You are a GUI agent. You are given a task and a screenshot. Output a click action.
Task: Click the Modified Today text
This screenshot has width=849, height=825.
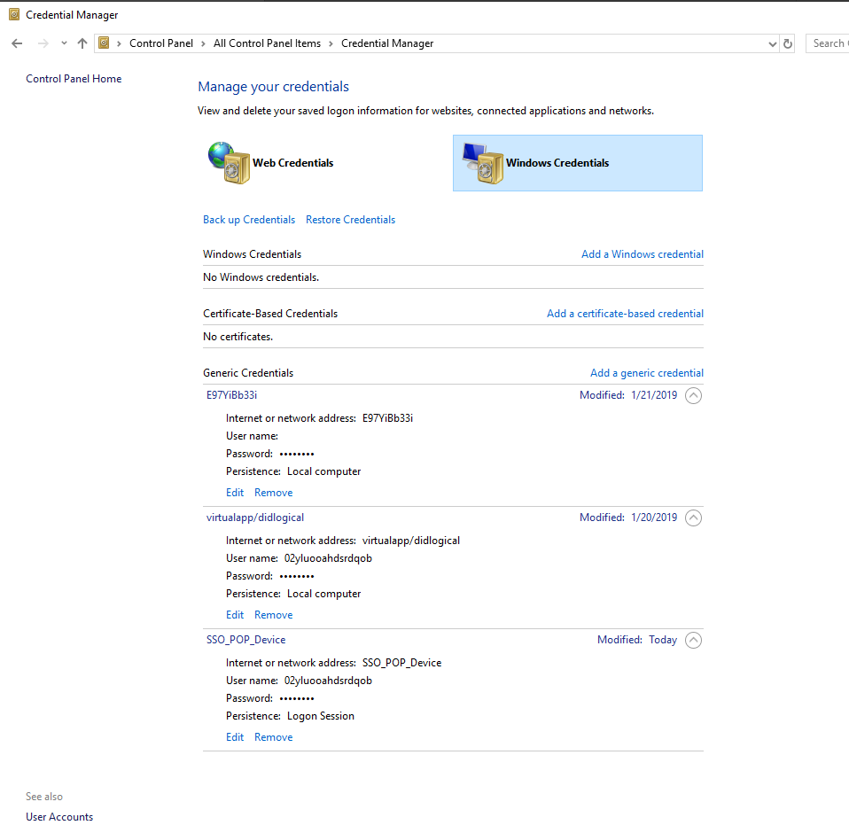(637, 640)
